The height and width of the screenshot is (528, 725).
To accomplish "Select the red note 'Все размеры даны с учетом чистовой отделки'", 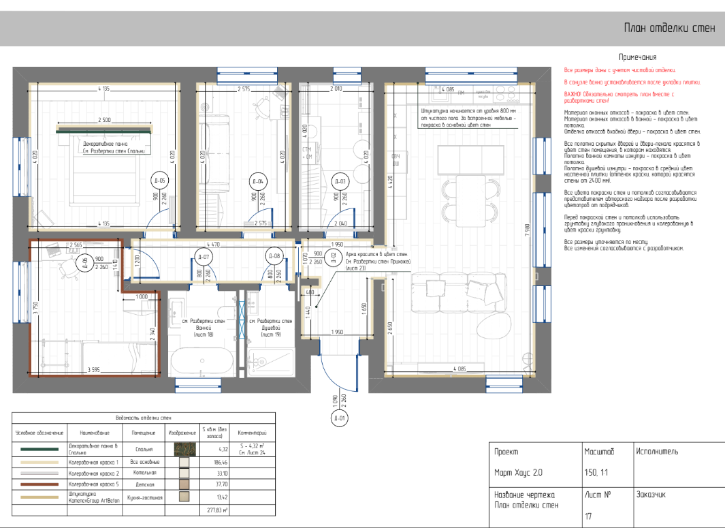I will [620, 70].
